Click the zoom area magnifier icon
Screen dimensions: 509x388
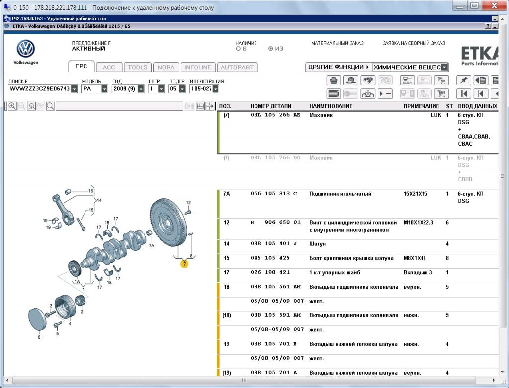[31, 106]
